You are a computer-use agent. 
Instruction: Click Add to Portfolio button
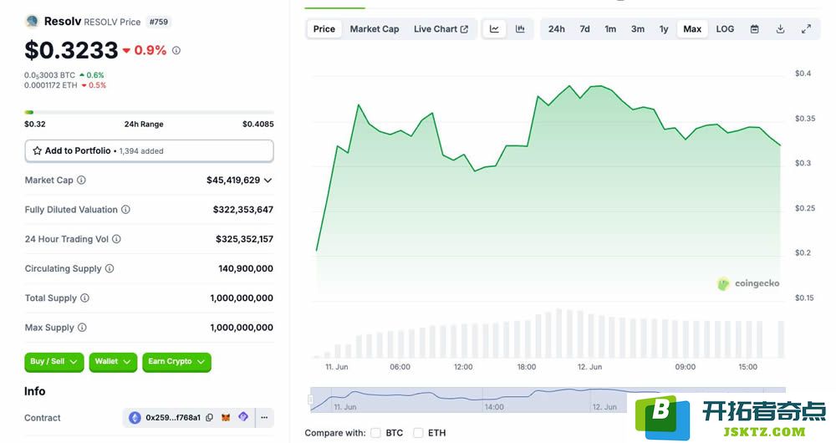point(150,150)
